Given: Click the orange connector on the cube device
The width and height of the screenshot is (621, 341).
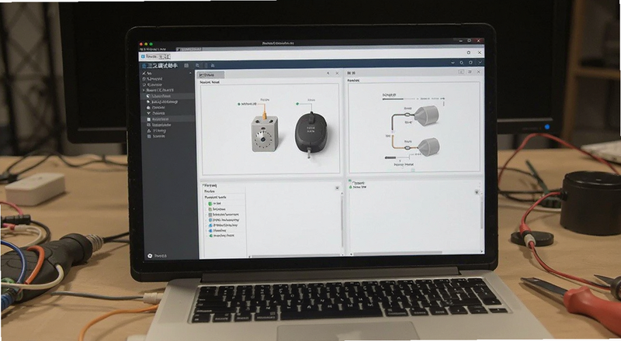Looking at the screenshot, I should coord(264,111).
